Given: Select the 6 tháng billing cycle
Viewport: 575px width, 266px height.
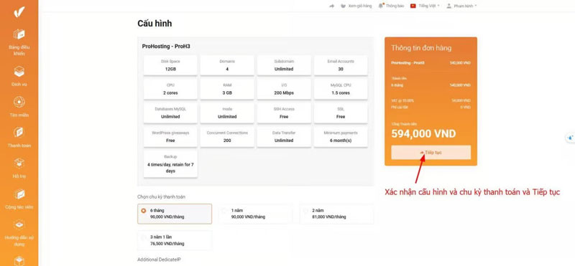Looking at the screenshot, I should tap(175, 214).
